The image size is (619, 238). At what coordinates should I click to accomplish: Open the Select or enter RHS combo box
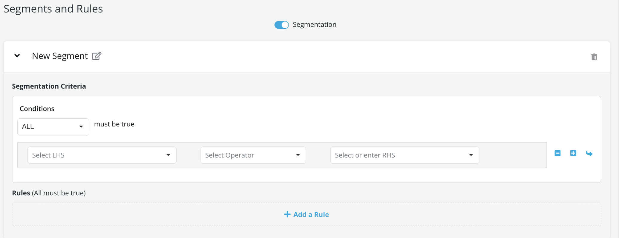[x=404, y=155]
